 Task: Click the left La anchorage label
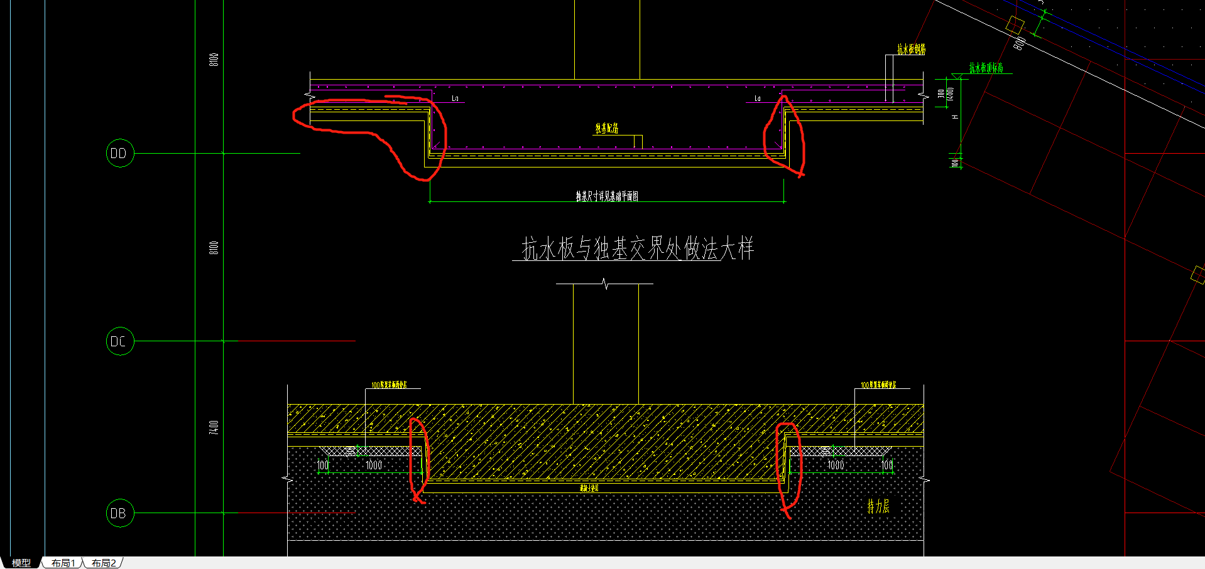pos(455,98)
